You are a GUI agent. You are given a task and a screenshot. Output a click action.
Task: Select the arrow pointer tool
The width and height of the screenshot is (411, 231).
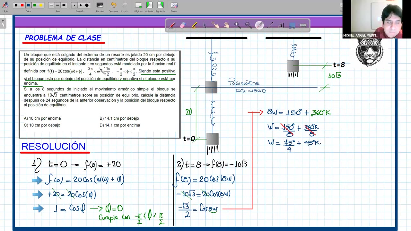click(205, 25)
